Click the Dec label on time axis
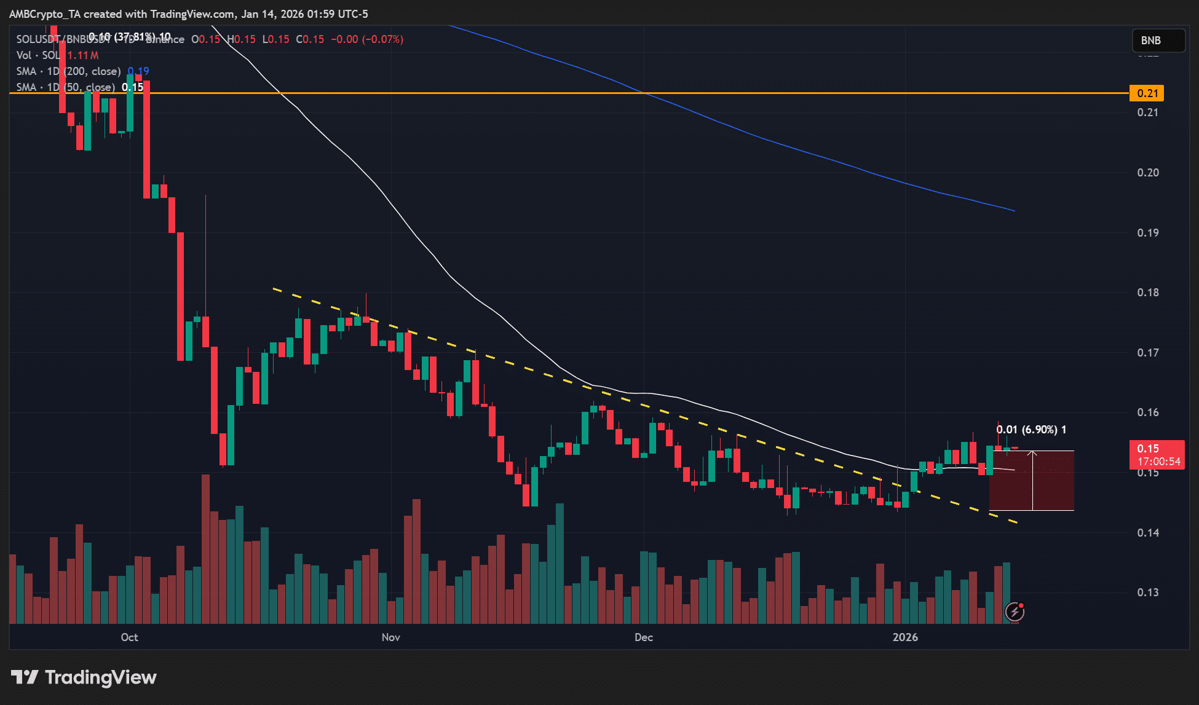1199x705 pixels. point(644,637)
